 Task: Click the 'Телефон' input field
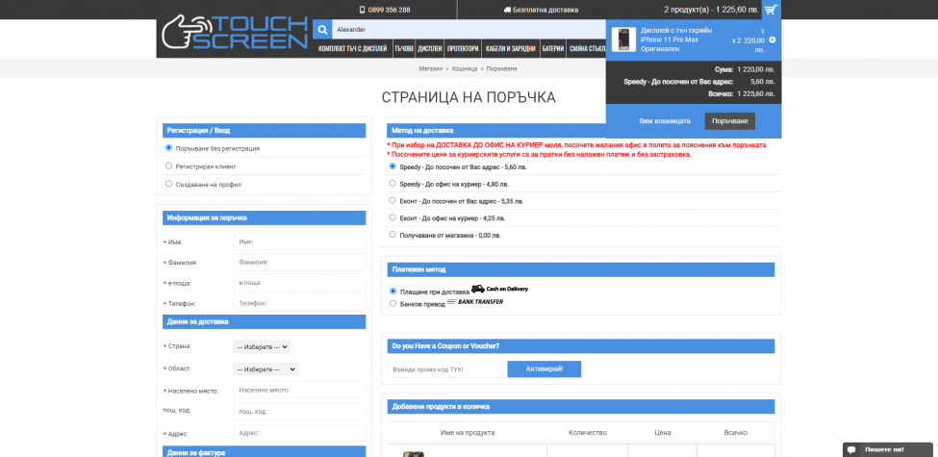click(x=300, y=303)
